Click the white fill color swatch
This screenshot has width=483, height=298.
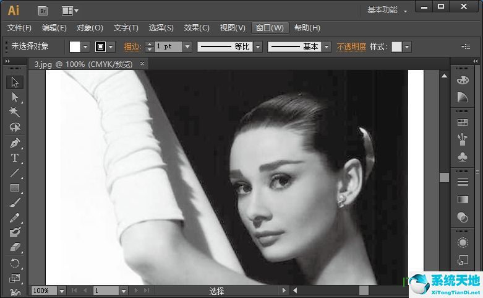click(x=75, y=46)
